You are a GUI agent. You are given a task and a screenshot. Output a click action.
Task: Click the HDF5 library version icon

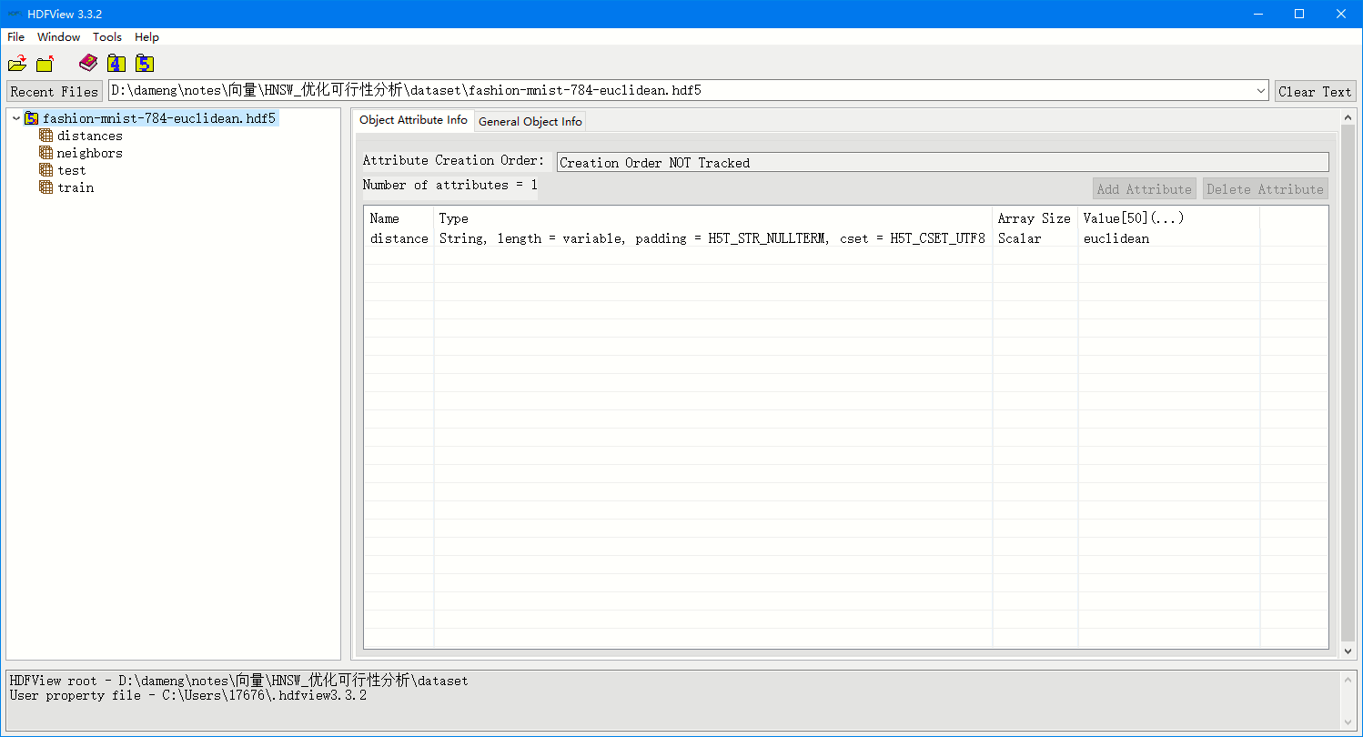point(144,64)
